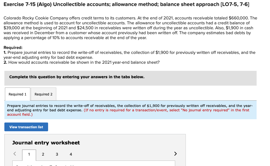Open the Required 2 requirement
The height and width of the screenshot is (166, 270).
pos(43,94)
